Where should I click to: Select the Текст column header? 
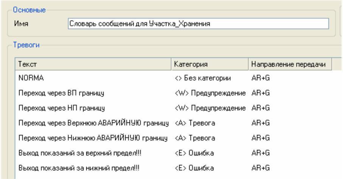[x=93, y=64]
